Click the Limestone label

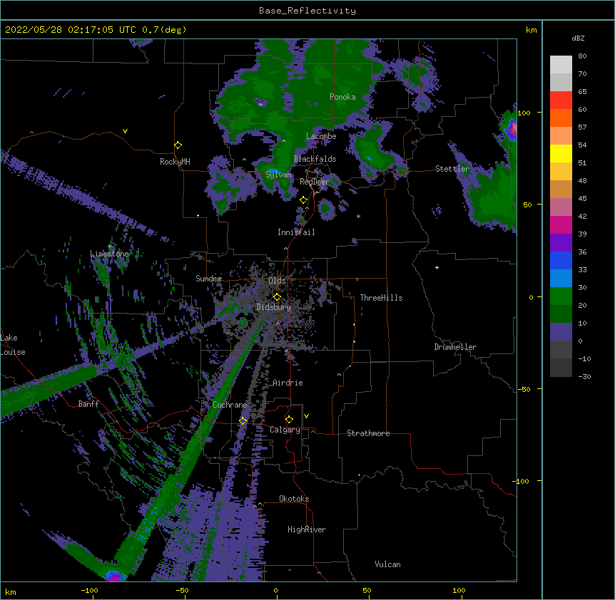[109, 254]
